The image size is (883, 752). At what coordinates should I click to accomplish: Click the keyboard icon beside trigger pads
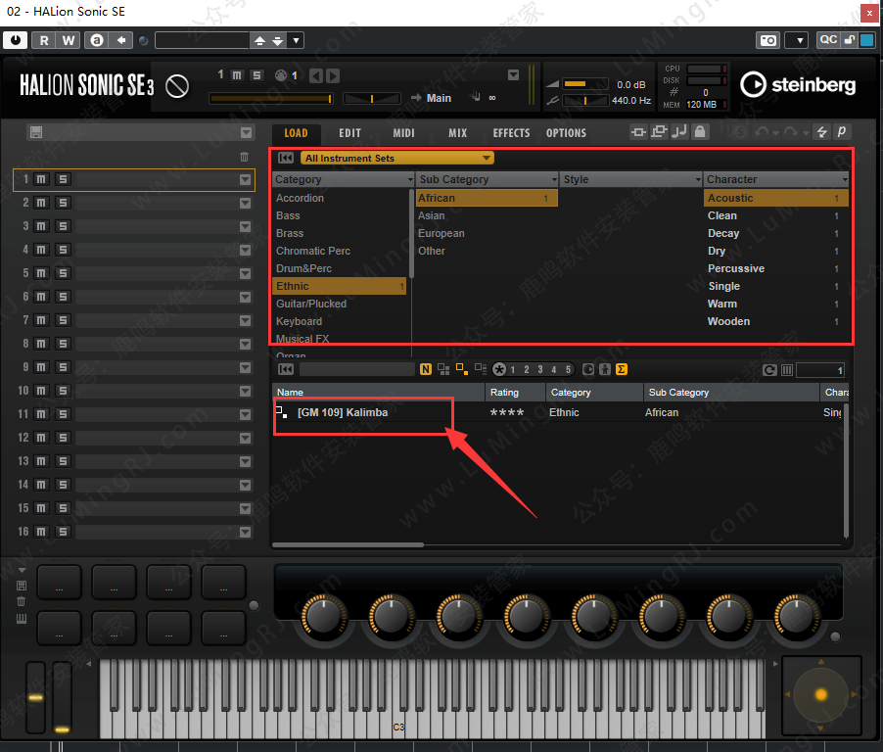22,619
